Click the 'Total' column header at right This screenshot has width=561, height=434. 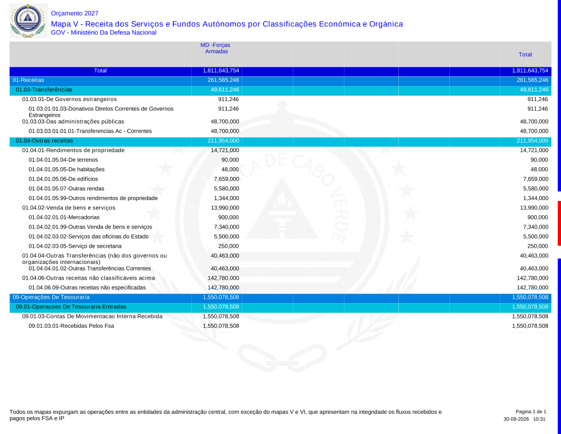525,54
